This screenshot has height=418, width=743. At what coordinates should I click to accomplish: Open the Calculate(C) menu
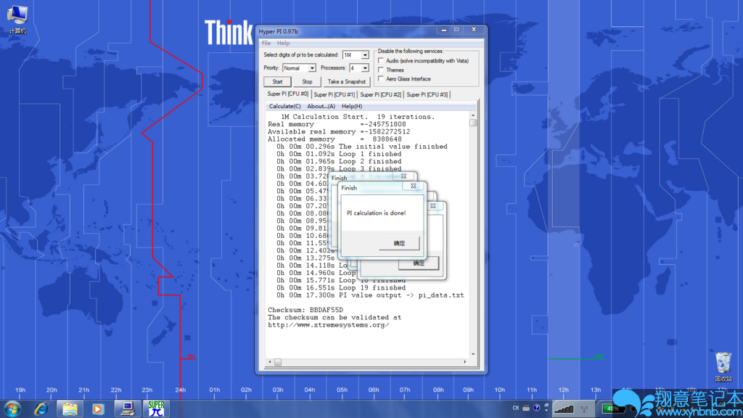[x=284, y=106]
